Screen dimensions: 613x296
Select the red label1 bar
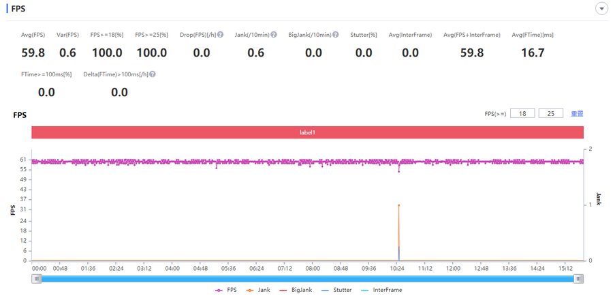[307, 132]
